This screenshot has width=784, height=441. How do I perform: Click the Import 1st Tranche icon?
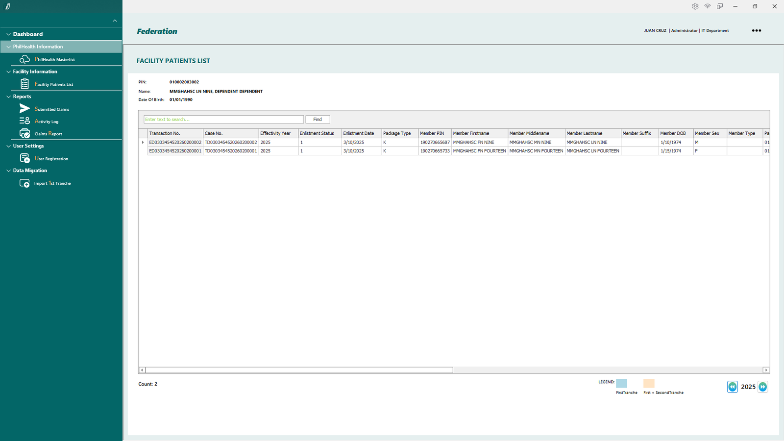click(x=24, y=183)
